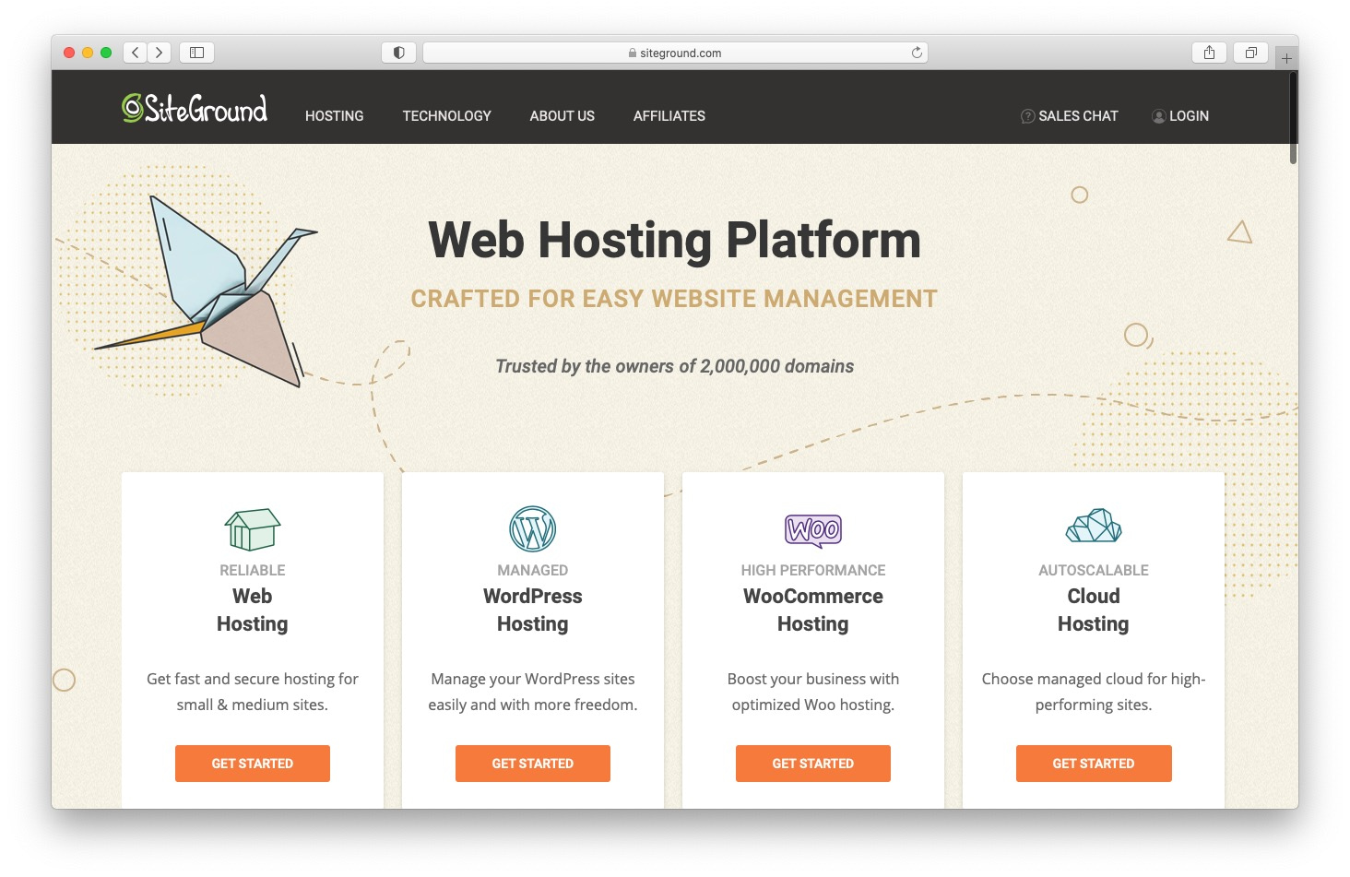Screen dimensions: 1350x877
Task: Reload the page with the refresh icon
Action: point(917,53)
